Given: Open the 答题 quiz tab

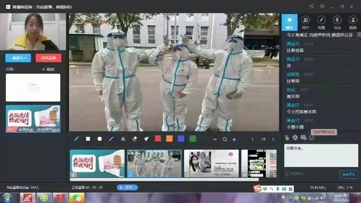Looking at the screenshot, I should coord(321,22).
